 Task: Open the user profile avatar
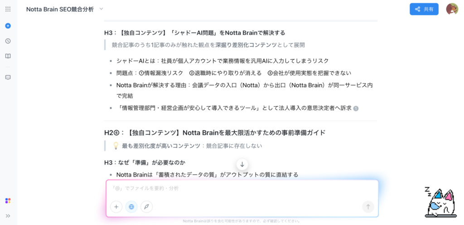point(452,9)
